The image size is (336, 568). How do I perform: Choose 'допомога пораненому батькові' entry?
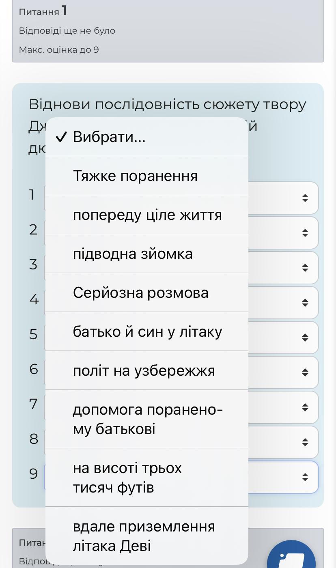pyautogui.click(x=146, y=420)
